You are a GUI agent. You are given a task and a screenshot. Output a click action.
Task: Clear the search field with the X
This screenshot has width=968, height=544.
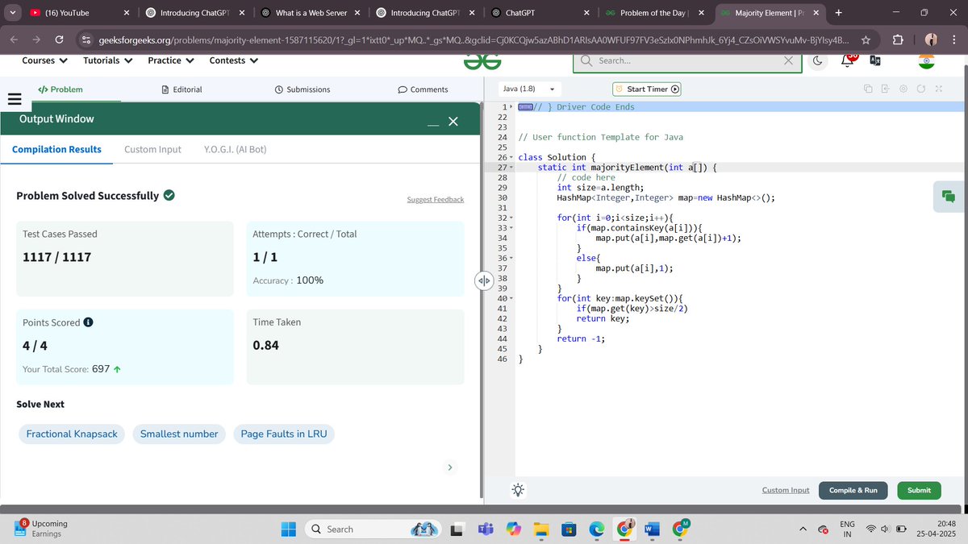[x=788, y=60]
